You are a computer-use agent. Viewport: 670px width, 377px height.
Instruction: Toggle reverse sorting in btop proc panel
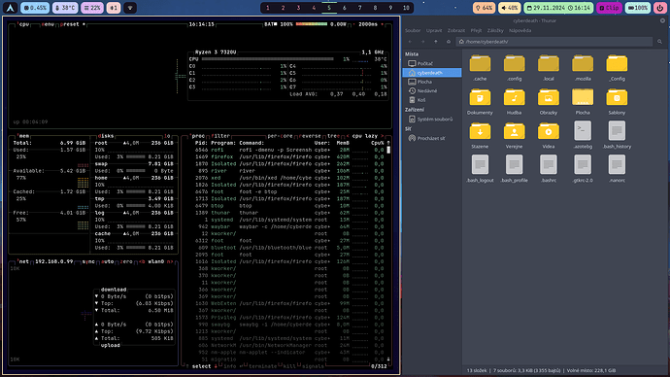[311, 136]
